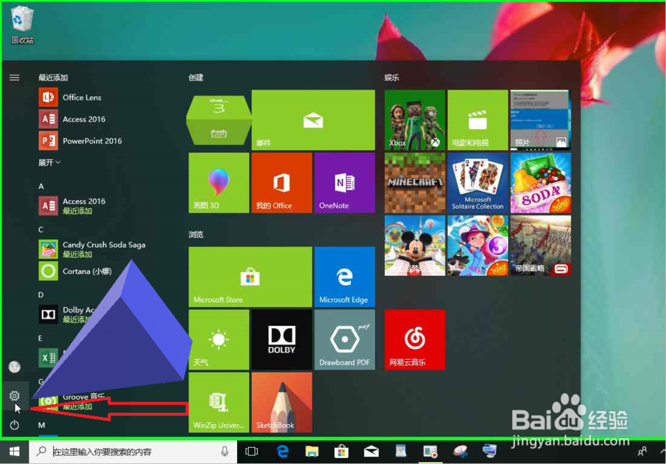Image resolution: width=666 pixels, height=464 pixels.
Task: Click the 创建 group header
Action: pyautogui.click(x=196, y=77)
